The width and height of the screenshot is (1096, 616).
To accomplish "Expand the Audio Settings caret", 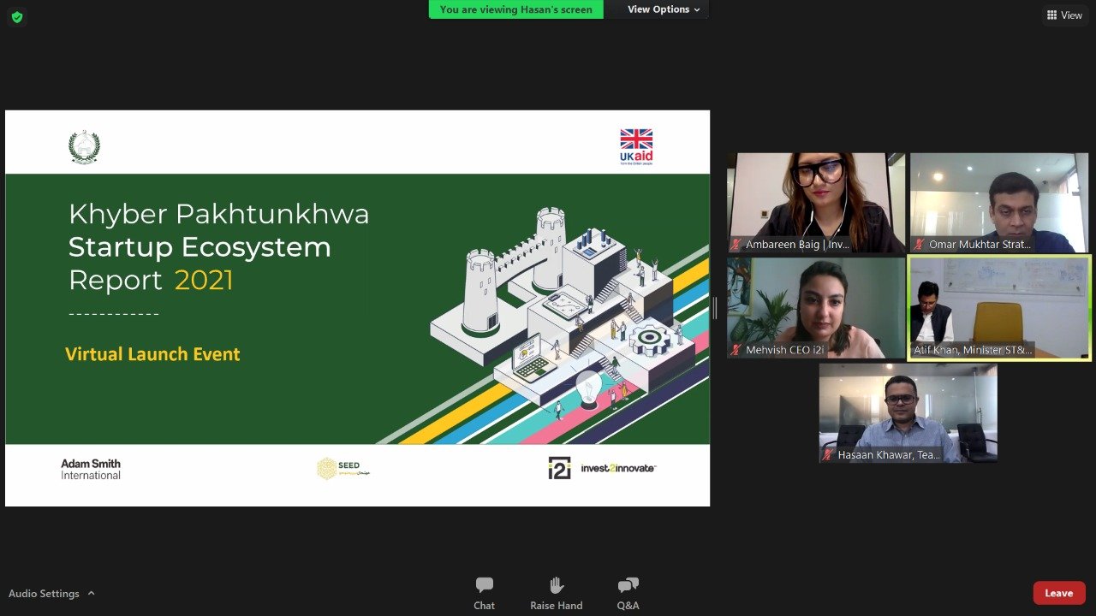I will tap(91, 592).
